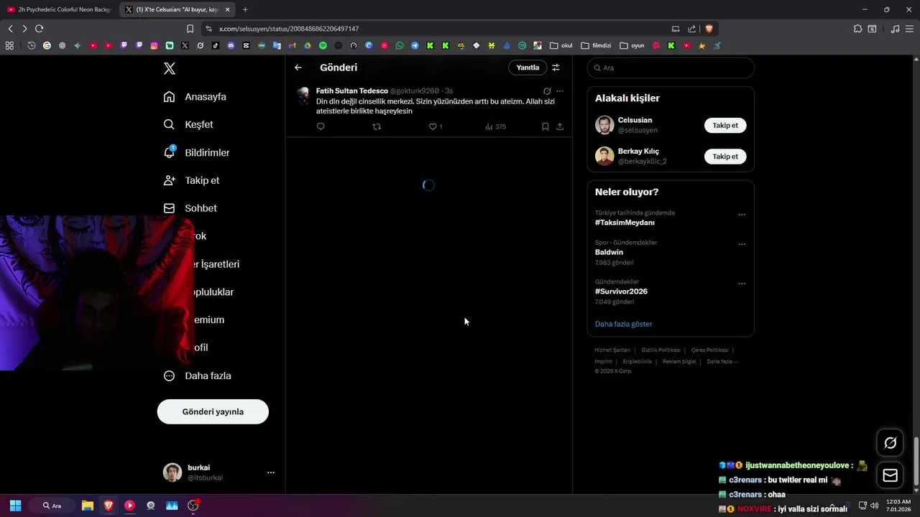Open the floating Grok button
The image size is (920, 517).
(890, 443)
